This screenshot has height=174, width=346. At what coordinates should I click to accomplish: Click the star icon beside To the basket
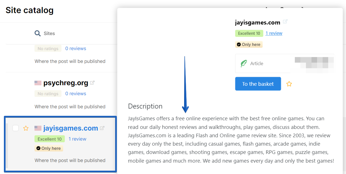(x=289, y=84)
